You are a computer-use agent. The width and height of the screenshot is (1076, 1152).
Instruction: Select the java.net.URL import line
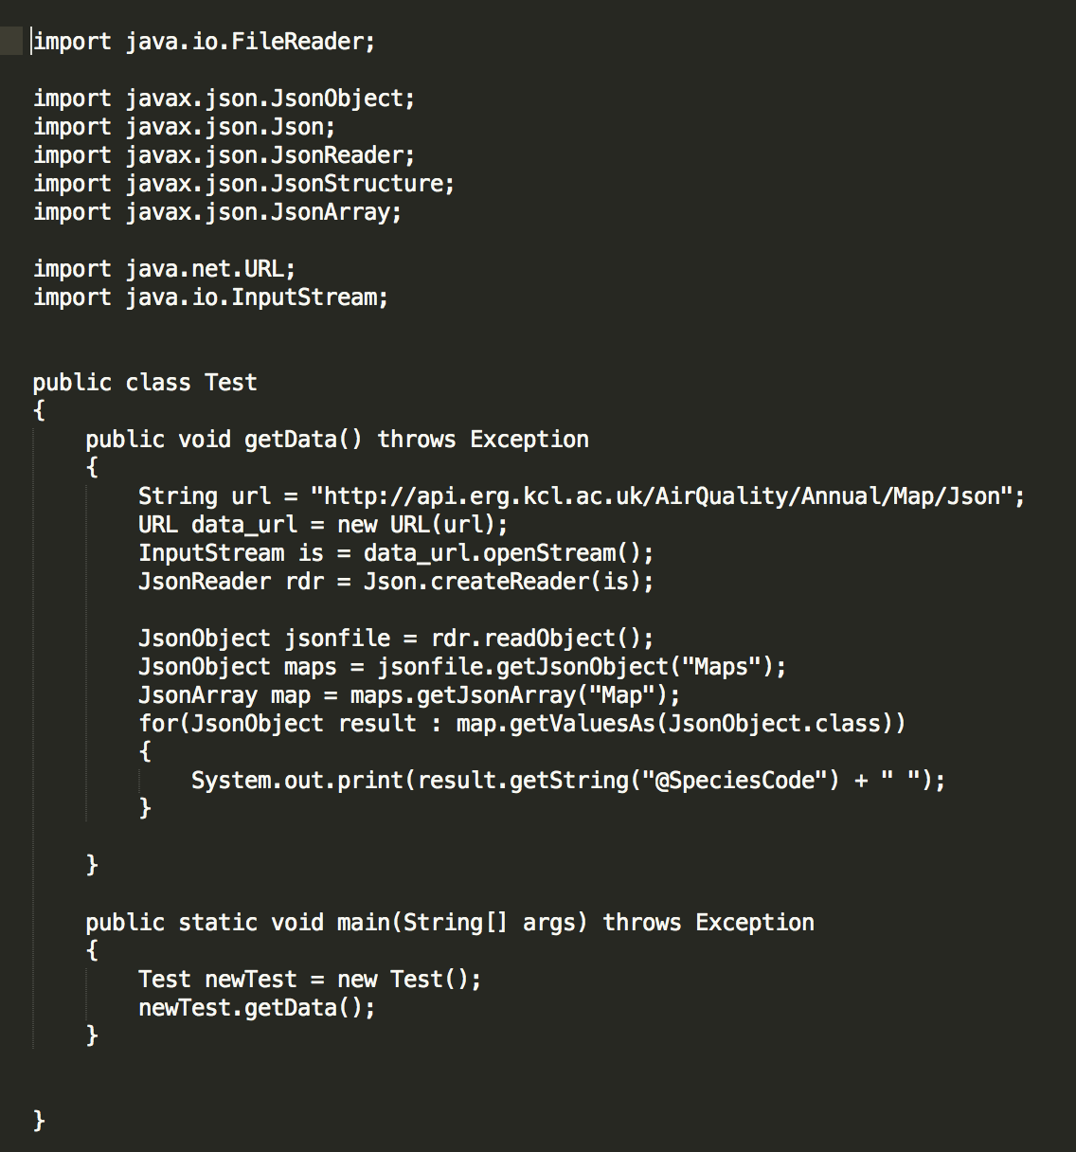[x=165, y=269]
